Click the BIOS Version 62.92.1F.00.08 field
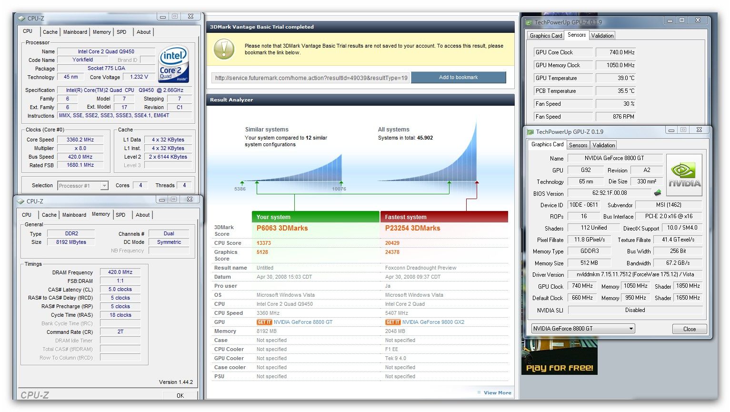The width and height of the screenshot is (730, 412). point(610,193)
